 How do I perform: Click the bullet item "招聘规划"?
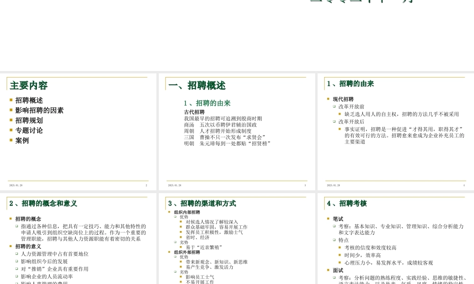(28, 120)
